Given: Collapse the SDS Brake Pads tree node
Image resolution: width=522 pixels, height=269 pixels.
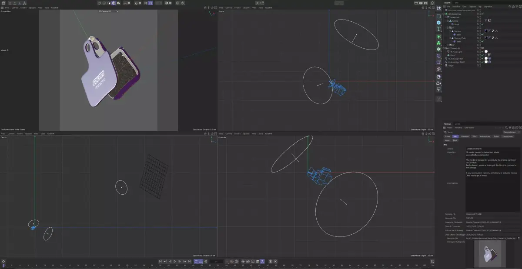Looking at the screenshot, I should [x=443, y=14].
